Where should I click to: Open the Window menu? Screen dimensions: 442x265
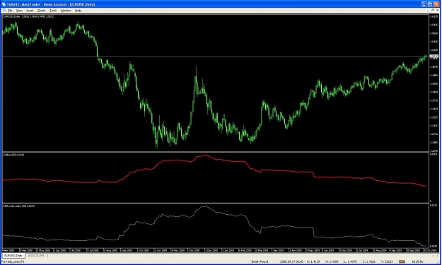pyautogui.click(x=66, y=11)
